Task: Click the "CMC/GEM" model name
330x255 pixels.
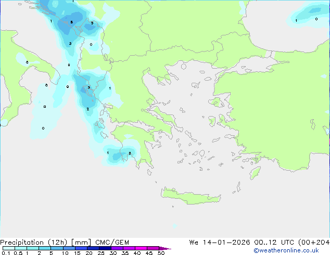Action: coord(112,243)
